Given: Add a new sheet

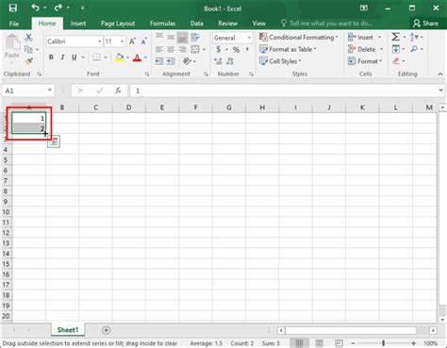Looking at the screenshot, I should tap(106, 330).
